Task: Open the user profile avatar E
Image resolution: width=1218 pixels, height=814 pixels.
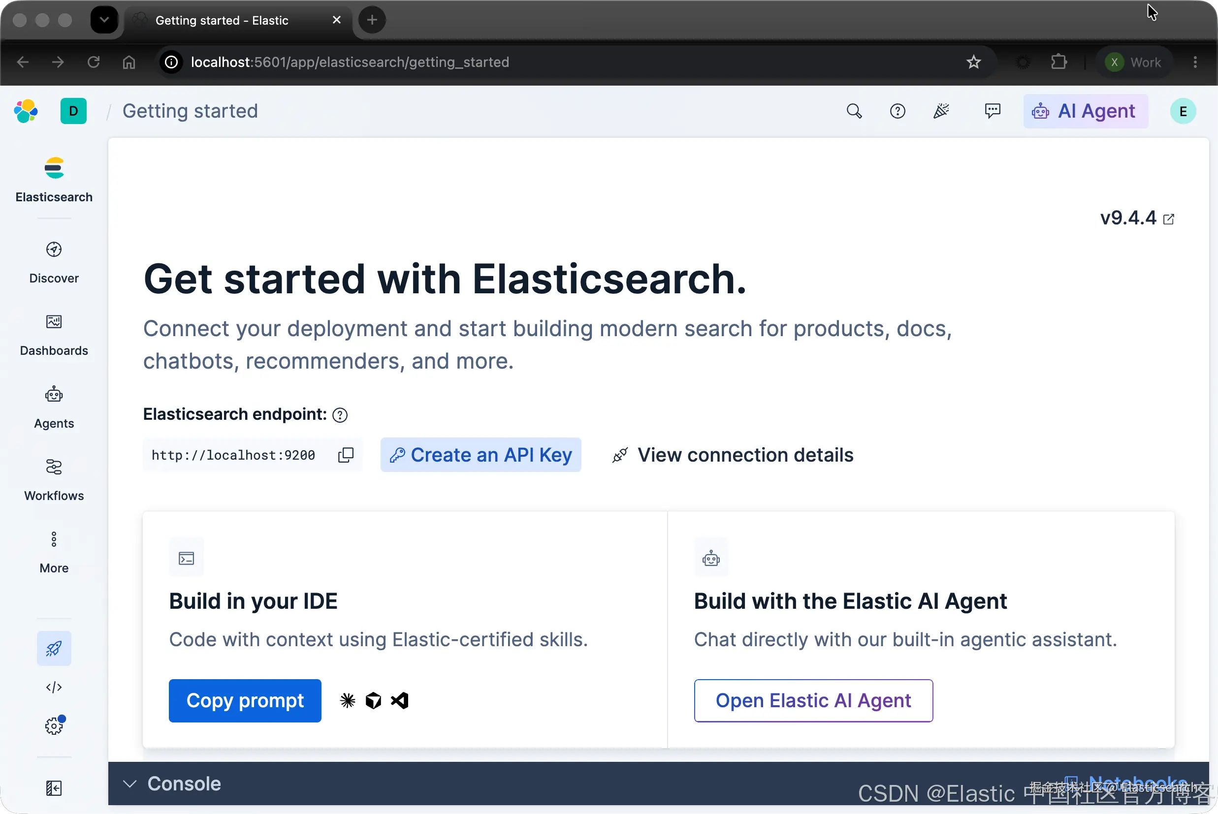Action: click(1183, 111)
